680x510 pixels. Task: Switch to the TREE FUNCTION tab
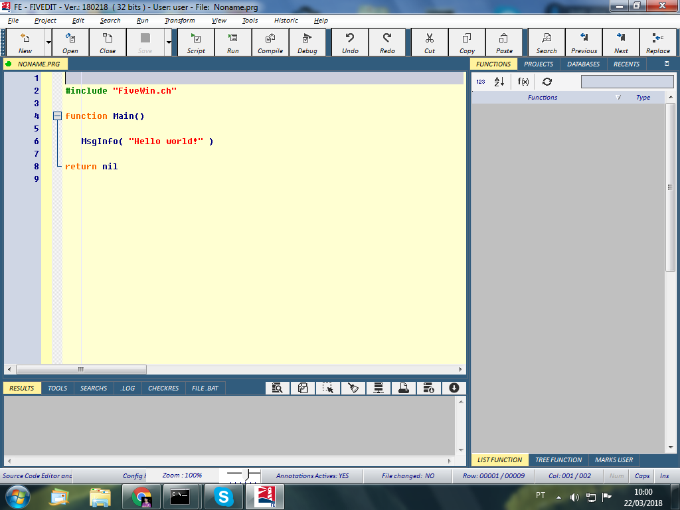558,460
